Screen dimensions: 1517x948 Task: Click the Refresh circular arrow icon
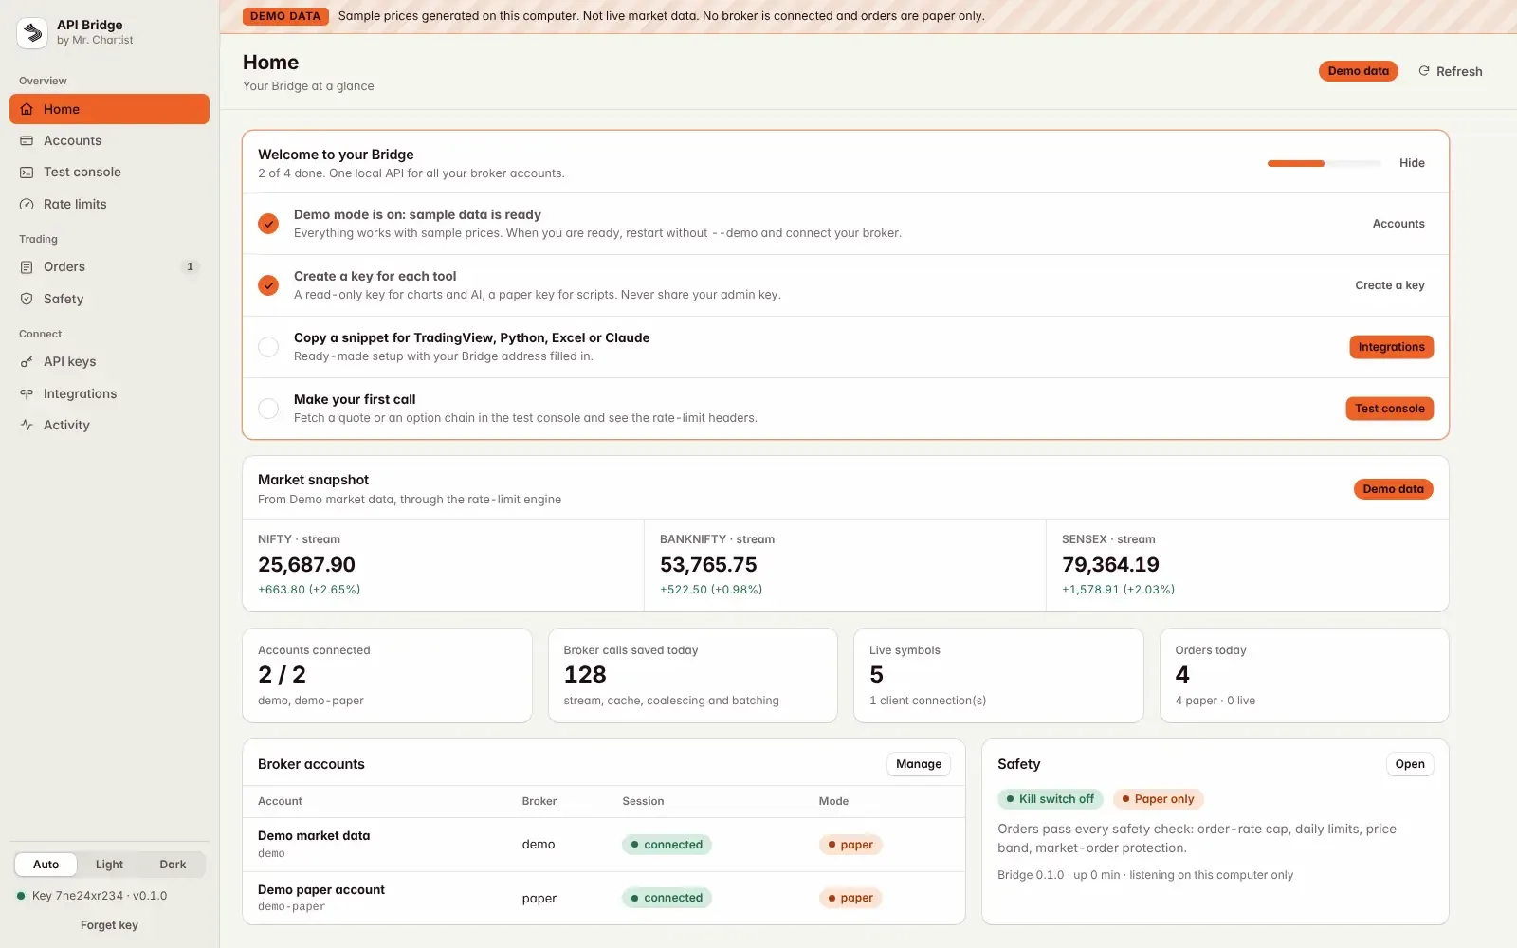[x=1423, y=71]
